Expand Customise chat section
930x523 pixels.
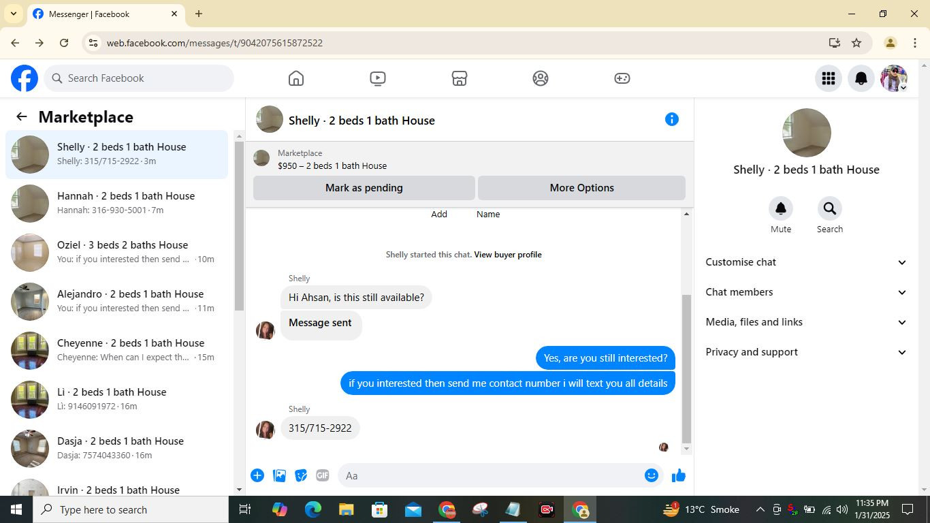pos(806,262)
